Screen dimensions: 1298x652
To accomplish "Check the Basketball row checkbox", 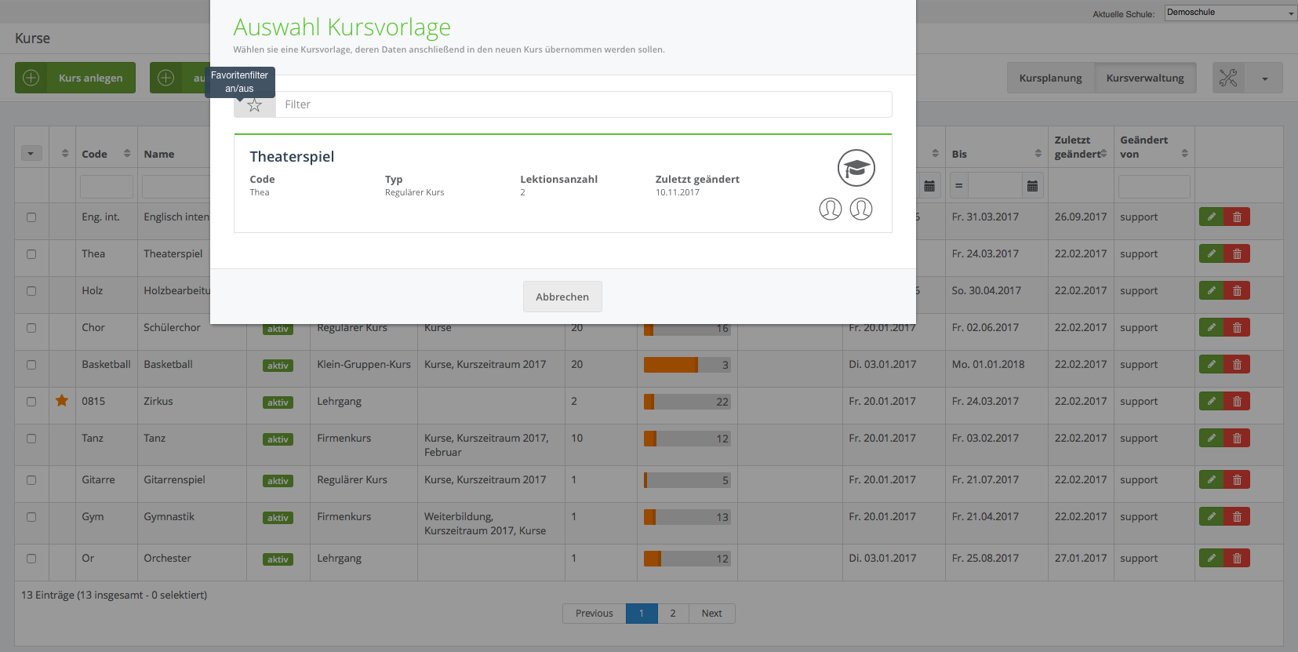I will 31,365.
